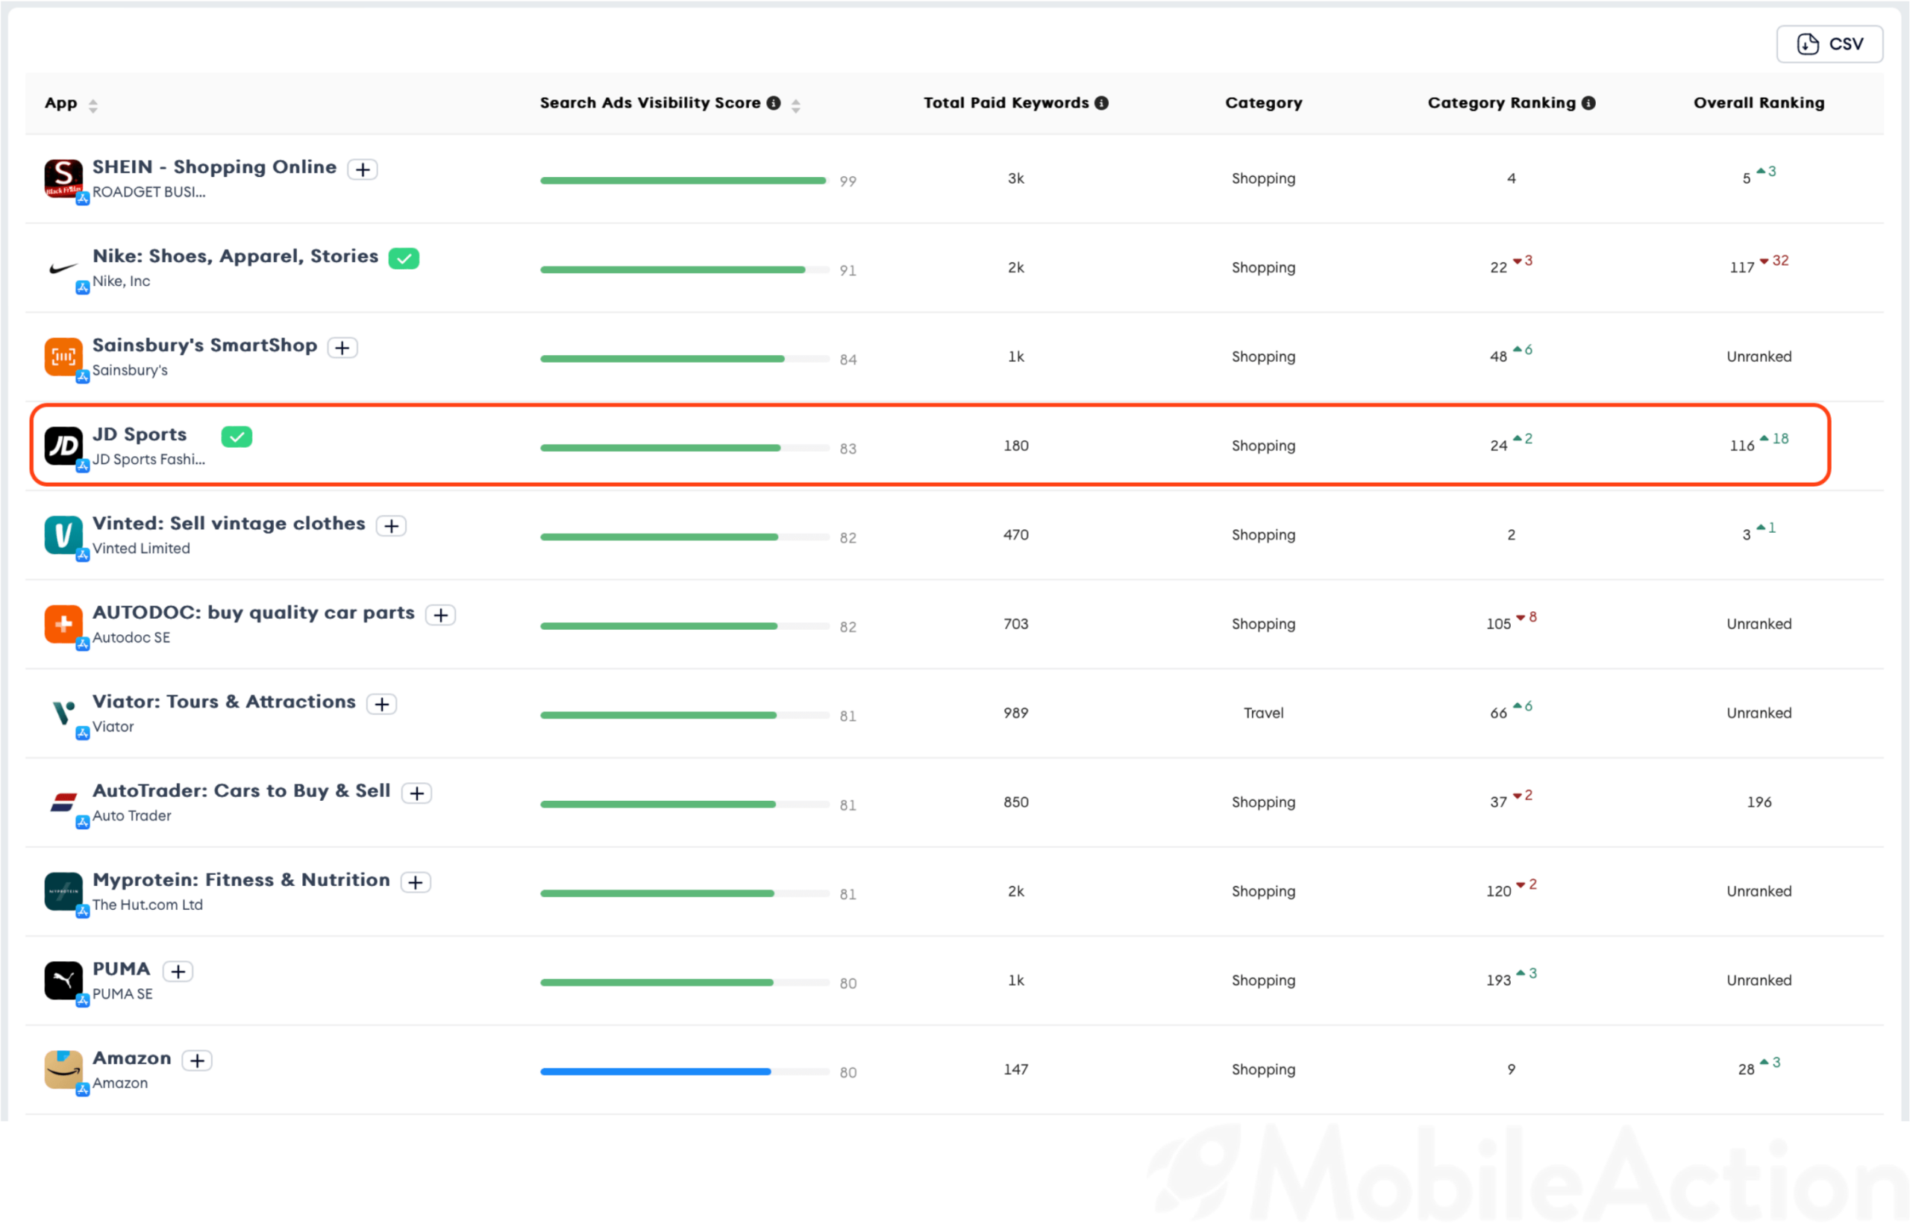Add AutoTrader with its plus button

pyautogui.click(x=416, y=793)
